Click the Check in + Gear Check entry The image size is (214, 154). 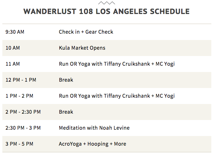[x=86, y=32]
